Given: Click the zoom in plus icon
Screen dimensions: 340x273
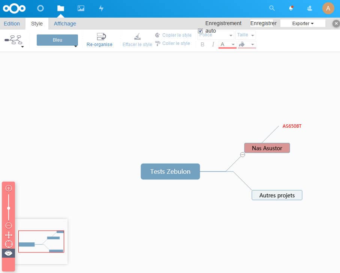Looking at the screenshot, I should [x=9, y=188].
